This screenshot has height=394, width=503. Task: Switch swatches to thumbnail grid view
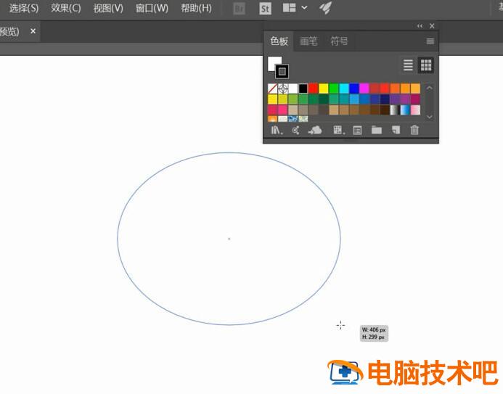(426, 65)
